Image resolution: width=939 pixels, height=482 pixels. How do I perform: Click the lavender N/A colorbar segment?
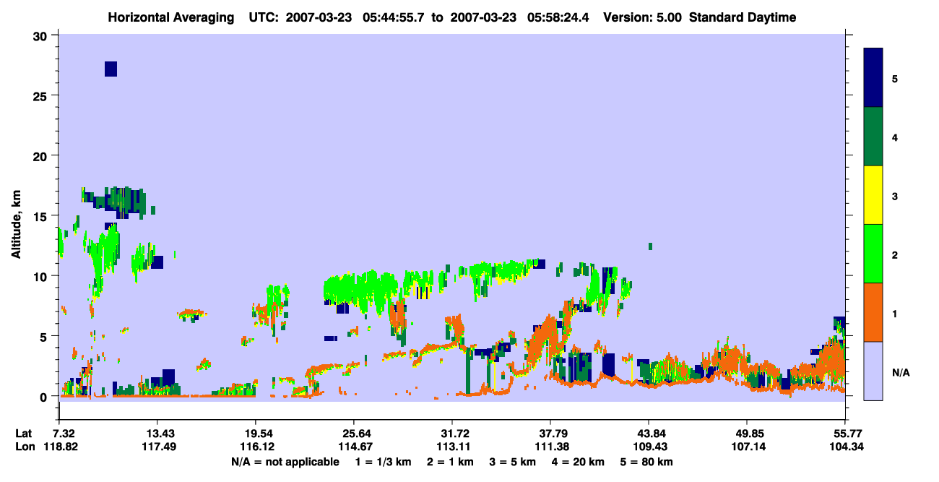tap(873, 371)
